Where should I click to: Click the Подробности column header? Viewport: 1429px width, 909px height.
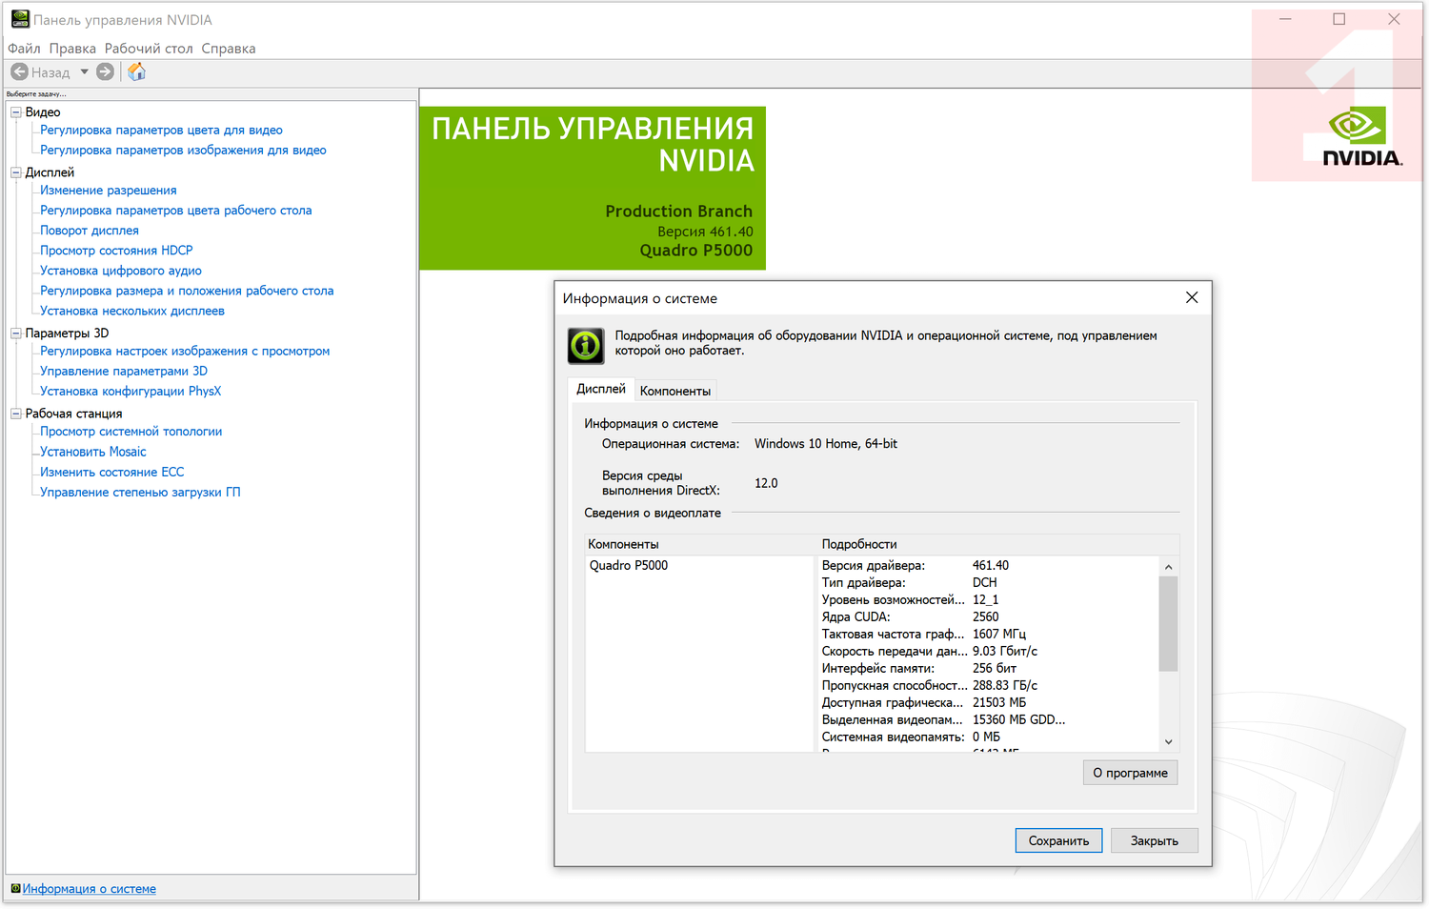coord(998,544)
